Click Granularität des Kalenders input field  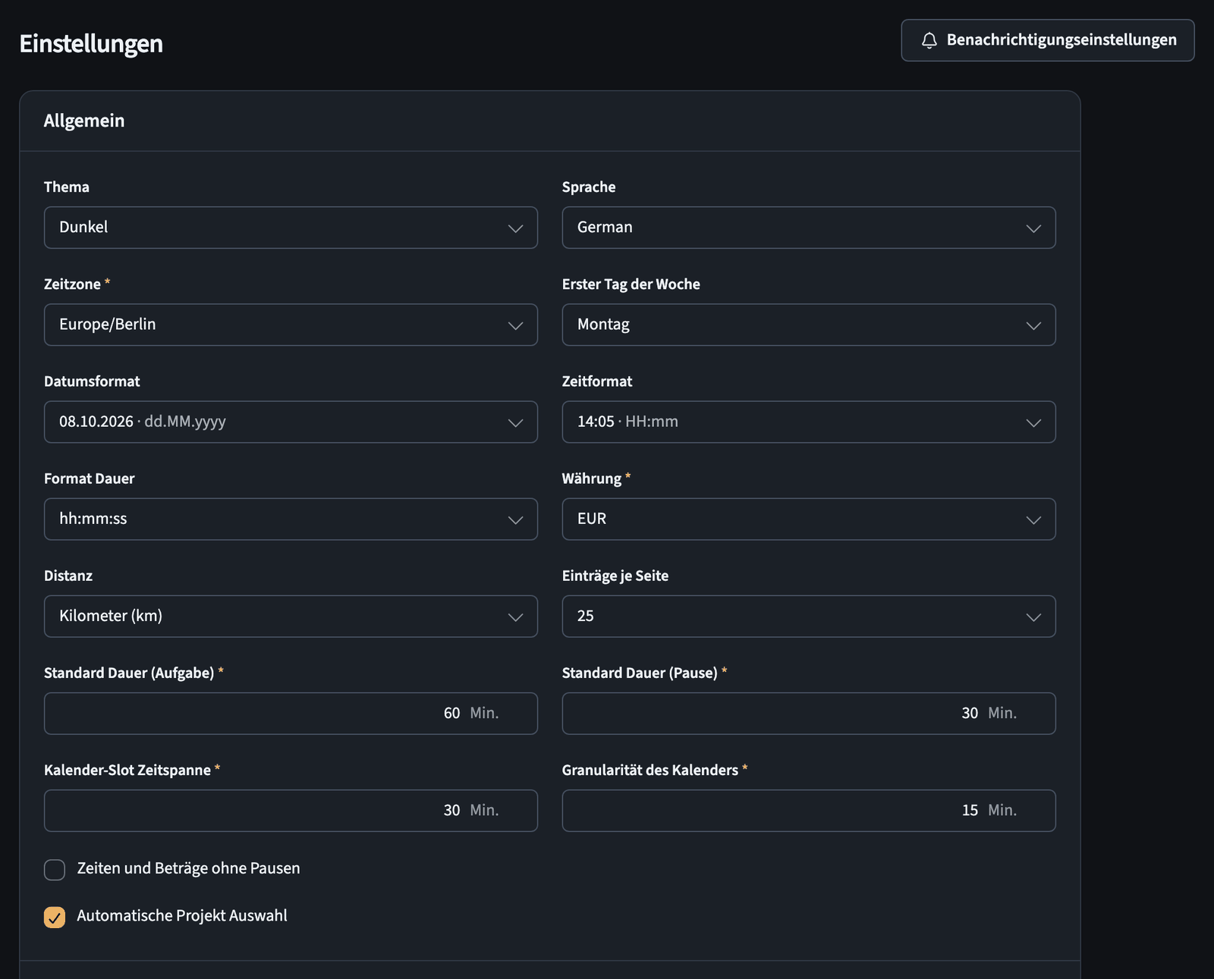809,810
